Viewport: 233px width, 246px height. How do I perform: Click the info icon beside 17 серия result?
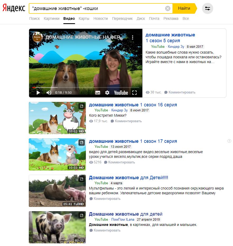click(229, 141)
